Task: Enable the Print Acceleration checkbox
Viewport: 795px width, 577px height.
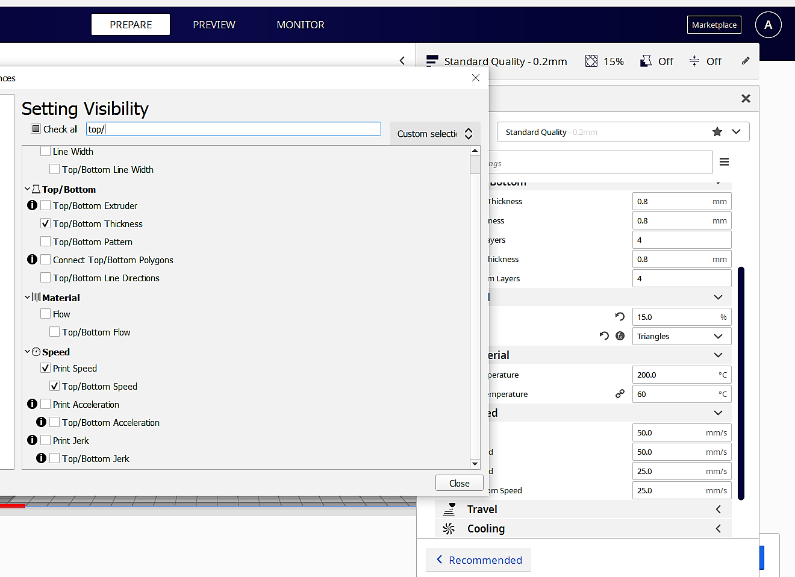Action: pos(46,404)
